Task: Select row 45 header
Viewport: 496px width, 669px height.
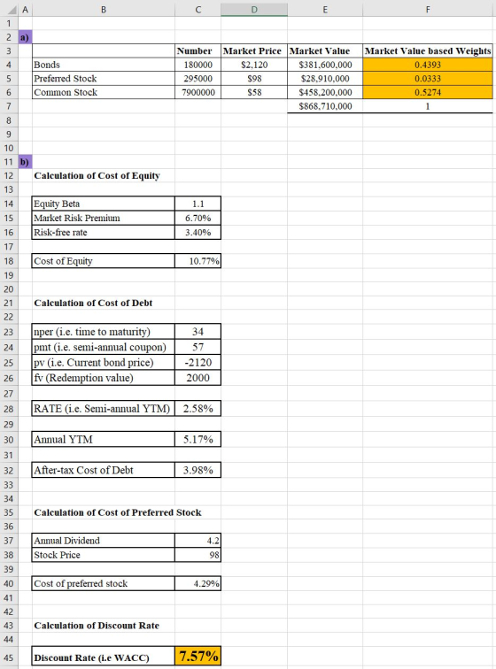Action: tap(9, 657)
